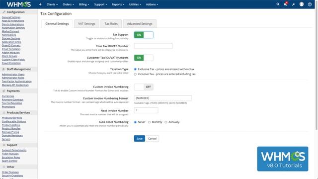Open Tax Configuration sidebar link
The width and height of the screenshot is (318, 179).
(x=12, y=103)
